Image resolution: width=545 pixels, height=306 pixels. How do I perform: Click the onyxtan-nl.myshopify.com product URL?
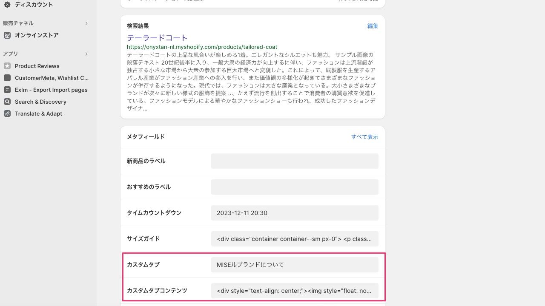[202, 47]
